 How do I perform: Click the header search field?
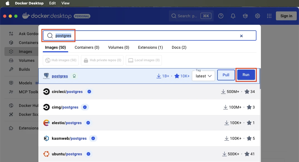191,16
